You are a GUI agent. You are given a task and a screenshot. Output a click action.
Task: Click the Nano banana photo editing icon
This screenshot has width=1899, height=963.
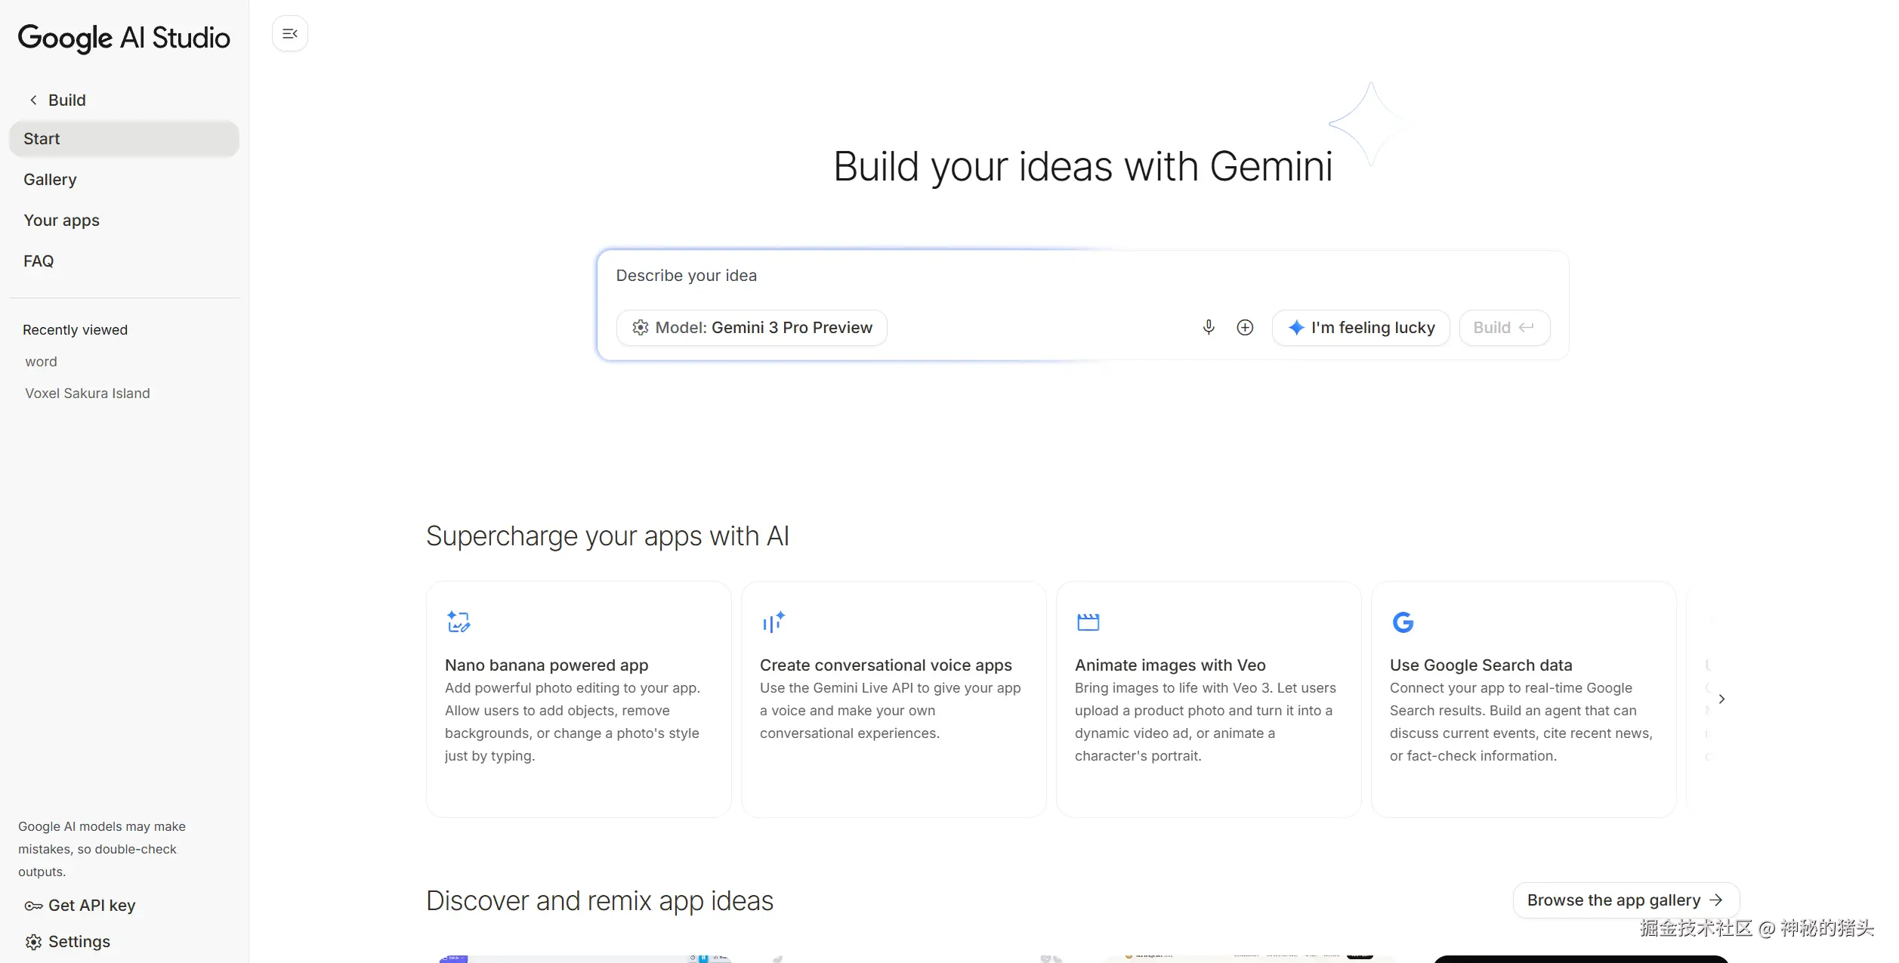point(459,622)
